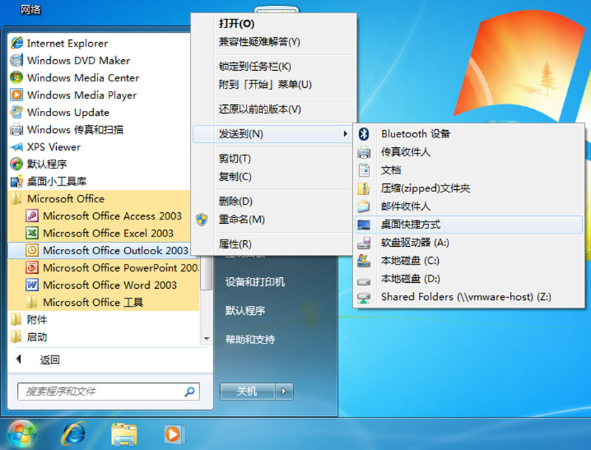Click the Windows Start orb on the taskbar
Screen dimensions: 591x450
[x=22, y=434]
